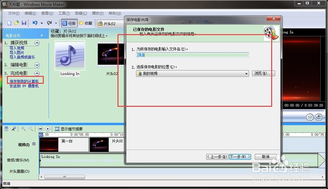Click the timeline scroll left arrow

click(41, 177)
